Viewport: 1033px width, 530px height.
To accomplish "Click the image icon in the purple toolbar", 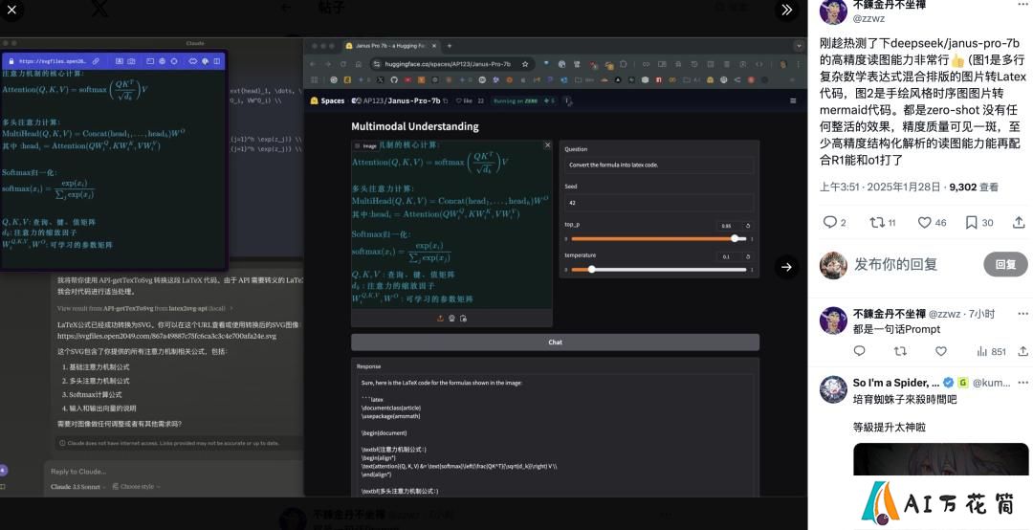I will (119, 60).
